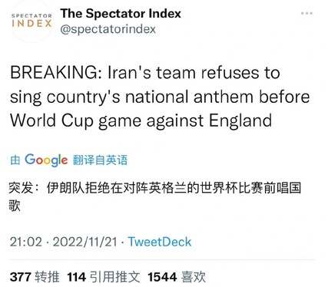The height and width of the screenshot is (287, 328).
Task: Click the 2022/11/21 date
Action: 85,242
